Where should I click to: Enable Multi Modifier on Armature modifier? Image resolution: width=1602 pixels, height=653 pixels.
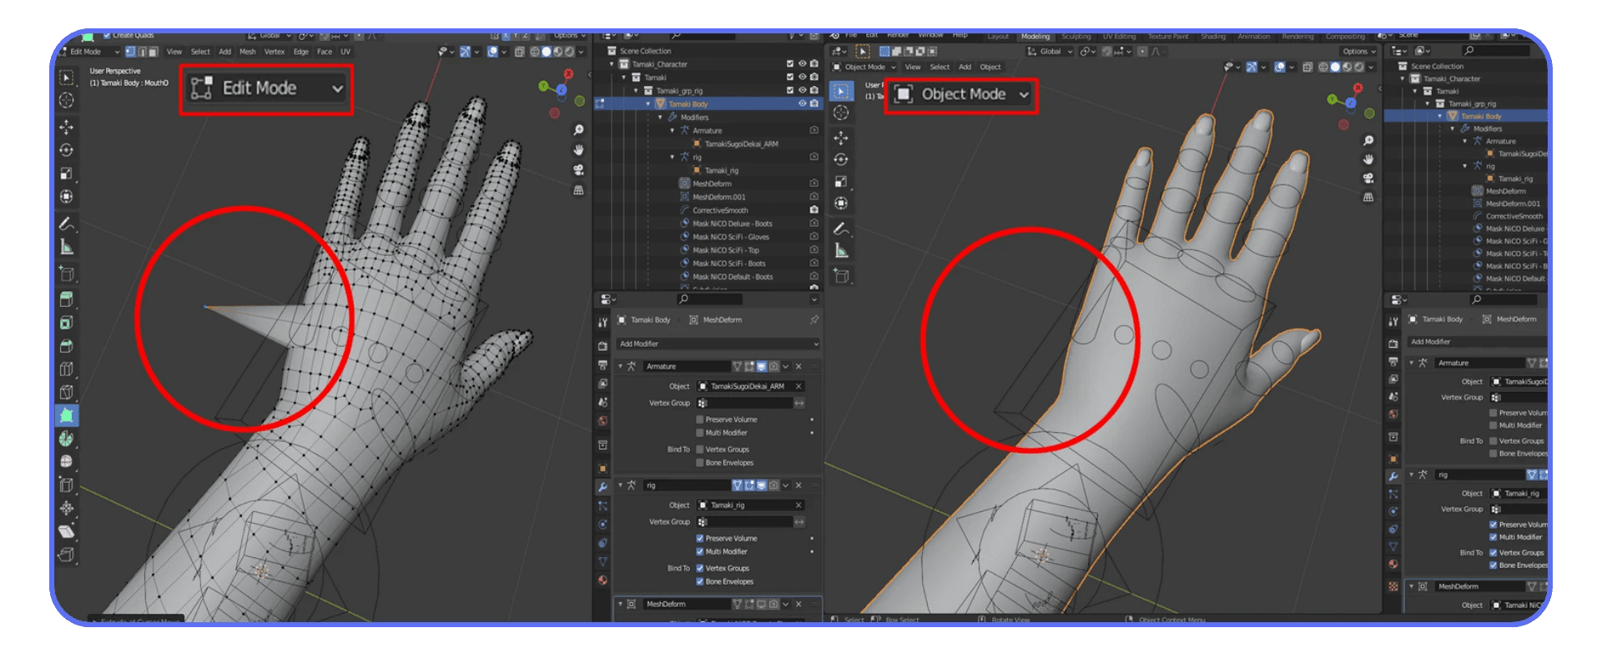pos(700,433)
